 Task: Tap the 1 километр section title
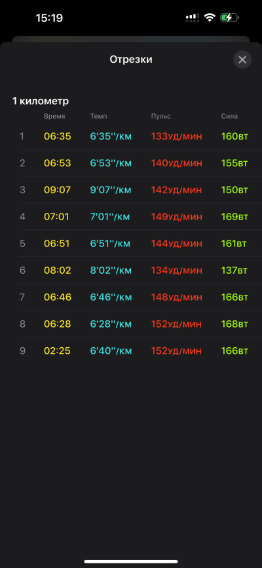coord(41,101)
